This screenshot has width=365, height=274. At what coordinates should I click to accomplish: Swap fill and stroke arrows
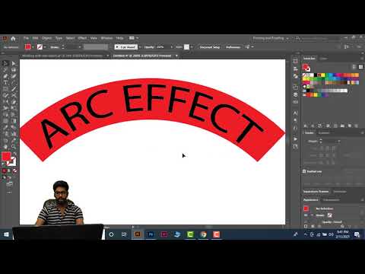(14, 154)
